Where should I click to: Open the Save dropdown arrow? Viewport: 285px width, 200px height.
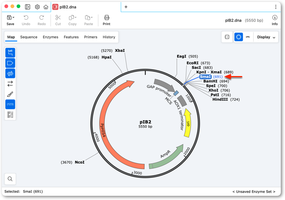[x=14, y=17]
